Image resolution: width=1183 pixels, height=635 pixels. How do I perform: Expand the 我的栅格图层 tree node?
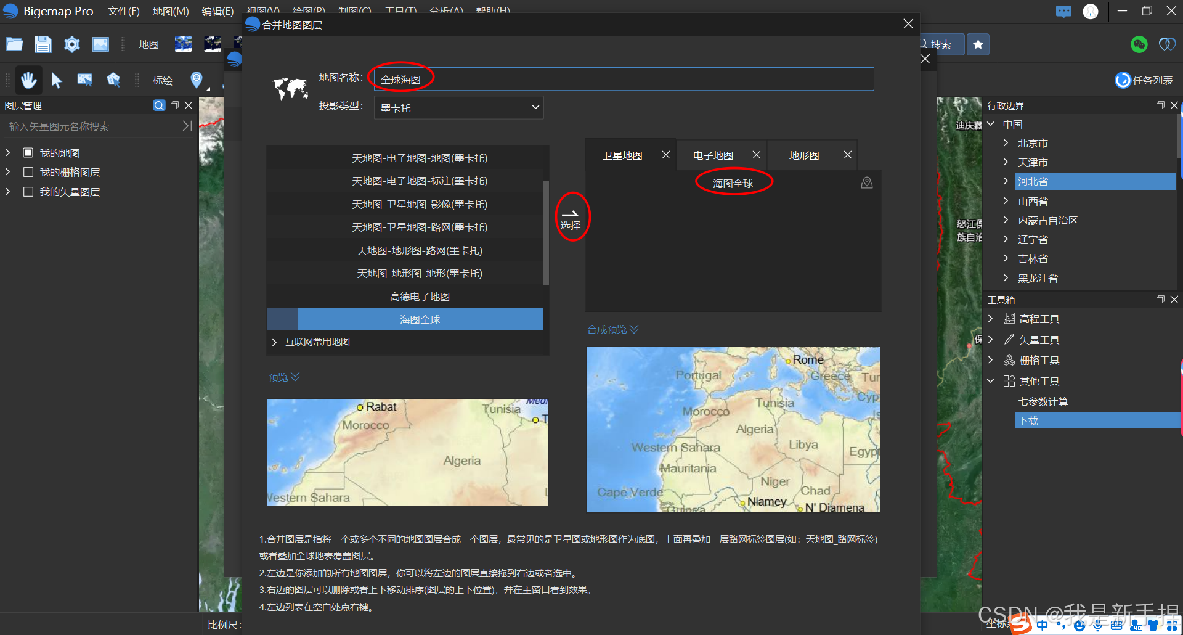(8, 172)
